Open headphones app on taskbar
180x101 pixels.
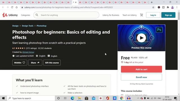(x=129, y=98)
